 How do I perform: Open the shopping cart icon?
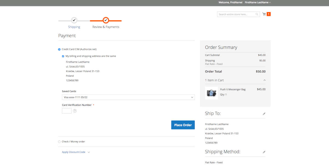pos(264,14)
